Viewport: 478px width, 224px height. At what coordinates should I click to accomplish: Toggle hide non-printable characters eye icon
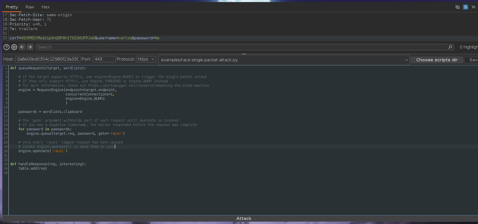(x=458, y=7)
